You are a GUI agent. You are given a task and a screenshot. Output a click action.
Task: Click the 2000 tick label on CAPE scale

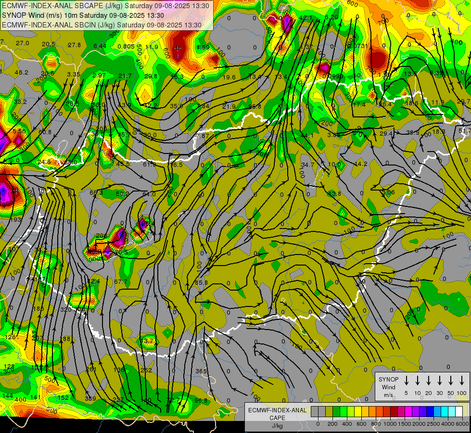(x=419, y=424)
